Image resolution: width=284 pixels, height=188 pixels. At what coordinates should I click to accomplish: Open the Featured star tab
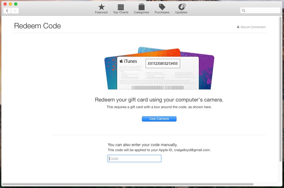(x=101, y=9)
